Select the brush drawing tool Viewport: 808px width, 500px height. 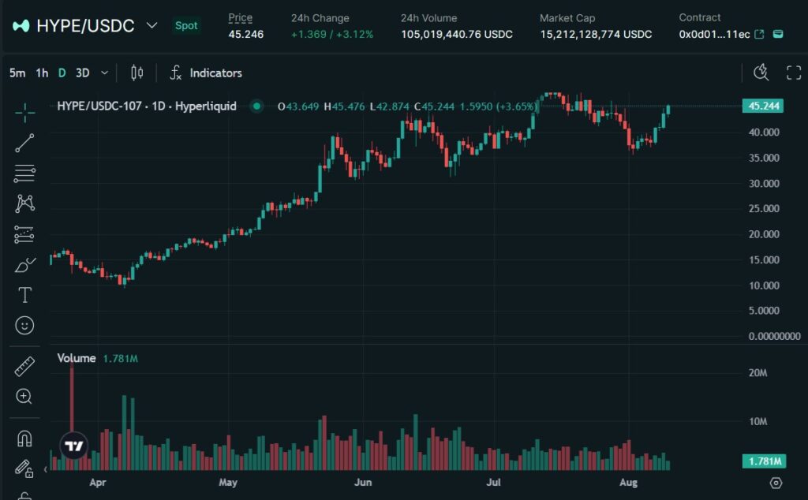pyautogui.click(x=24, y=265)
